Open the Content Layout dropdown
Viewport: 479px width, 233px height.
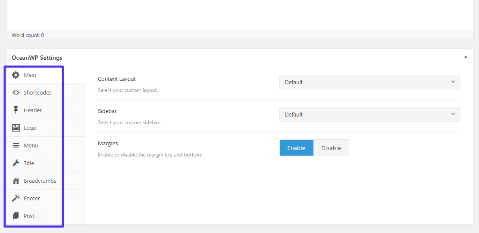tap(369, 82)
